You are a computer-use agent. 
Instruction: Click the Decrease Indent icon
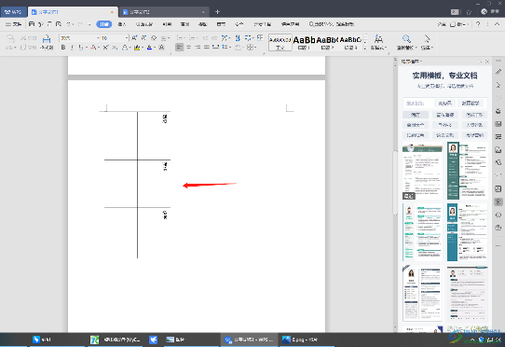pos(205,38)
